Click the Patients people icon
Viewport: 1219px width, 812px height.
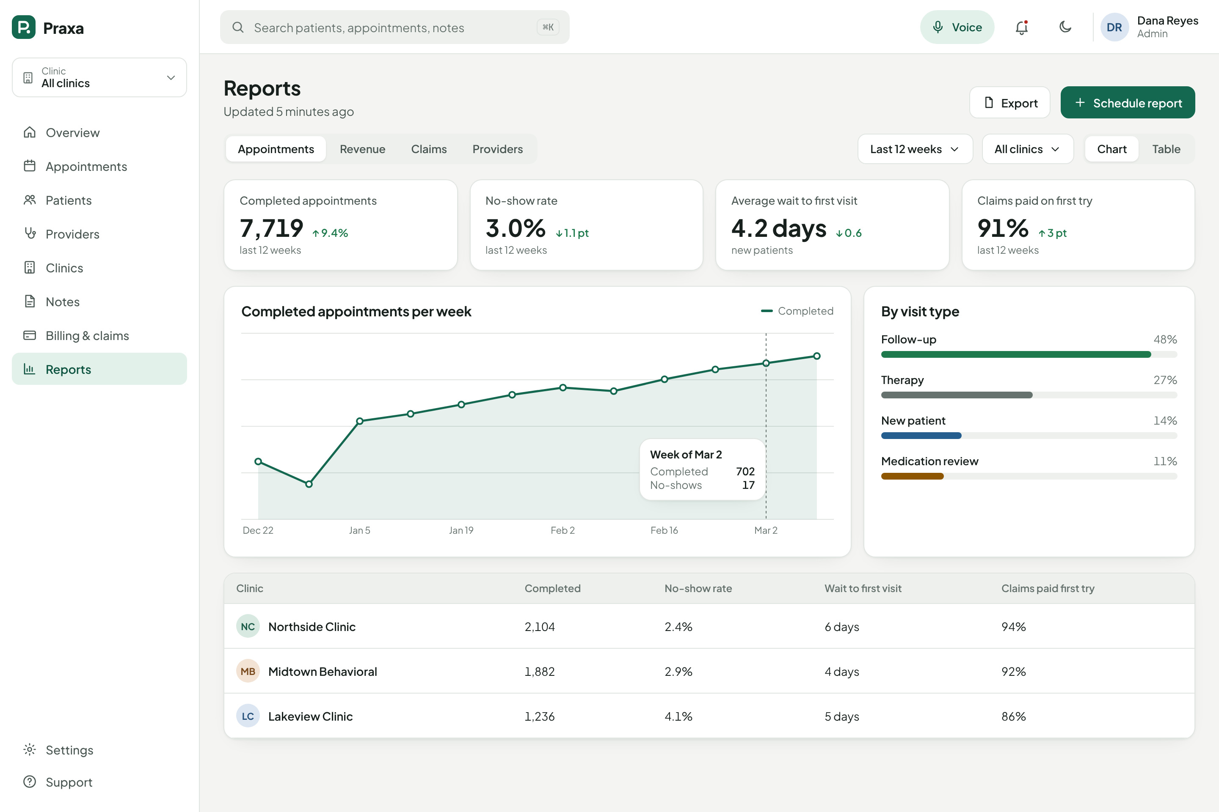click(30, 200)
